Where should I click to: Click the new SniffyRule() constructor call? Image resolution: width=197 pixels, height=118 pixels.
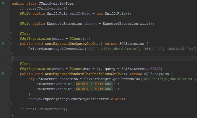click(x=113, y=14)
